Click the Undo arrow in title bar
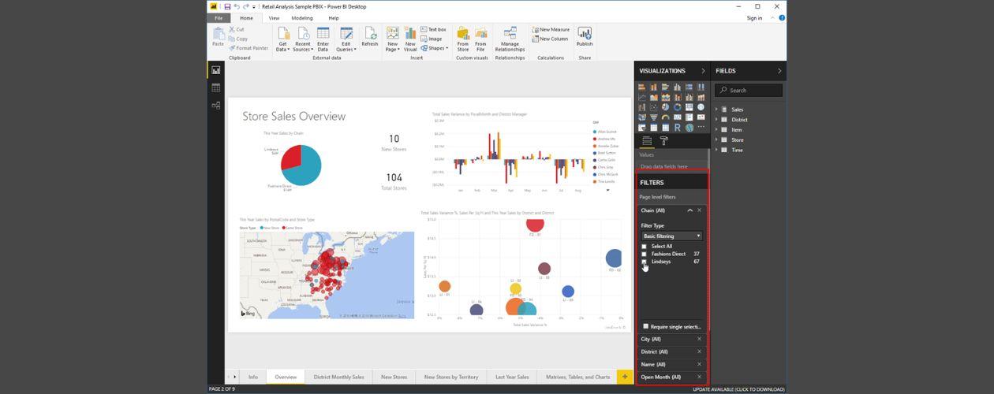This screenshot has width=994, height=394. coord(237,6)
